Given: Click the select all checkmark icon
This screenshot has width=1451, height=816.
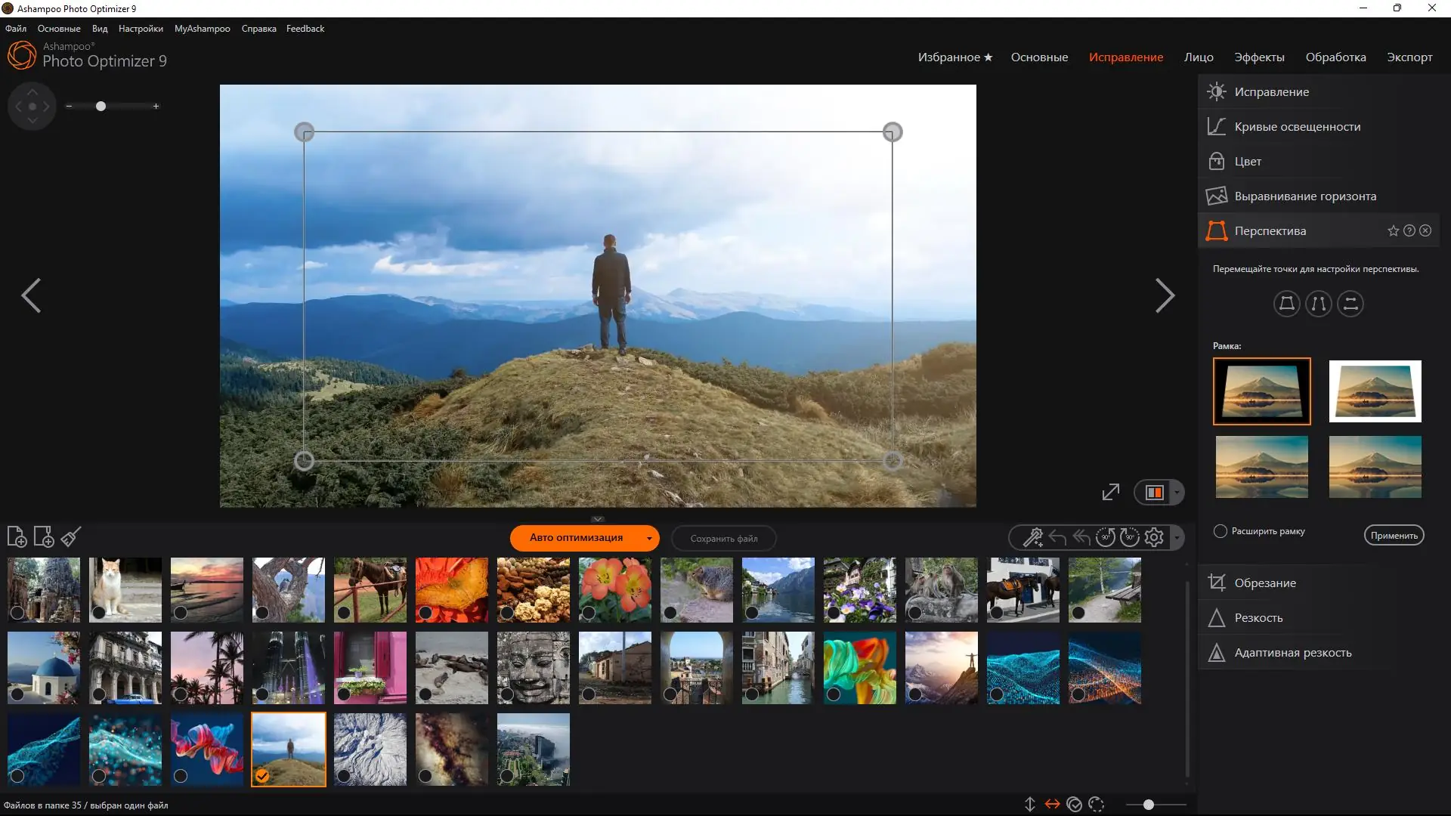Looking at the screenshot, I should click(1074, 805).
